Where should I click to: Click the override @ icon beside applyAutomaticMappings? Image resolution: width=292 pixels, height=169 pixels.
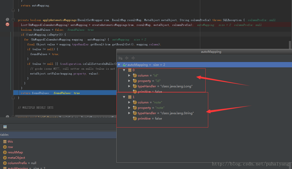coord(7,19)
